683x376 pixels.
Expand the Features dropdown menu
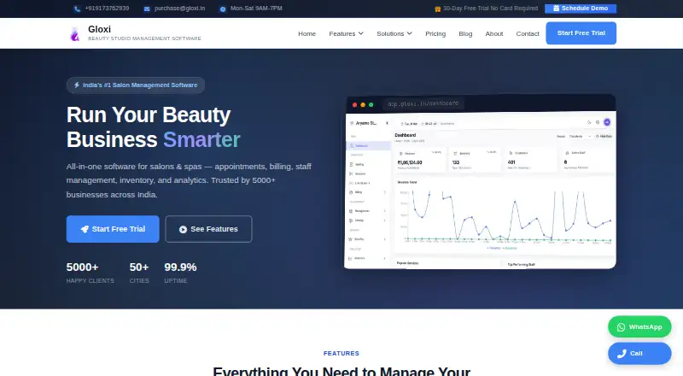pos(346,33)
